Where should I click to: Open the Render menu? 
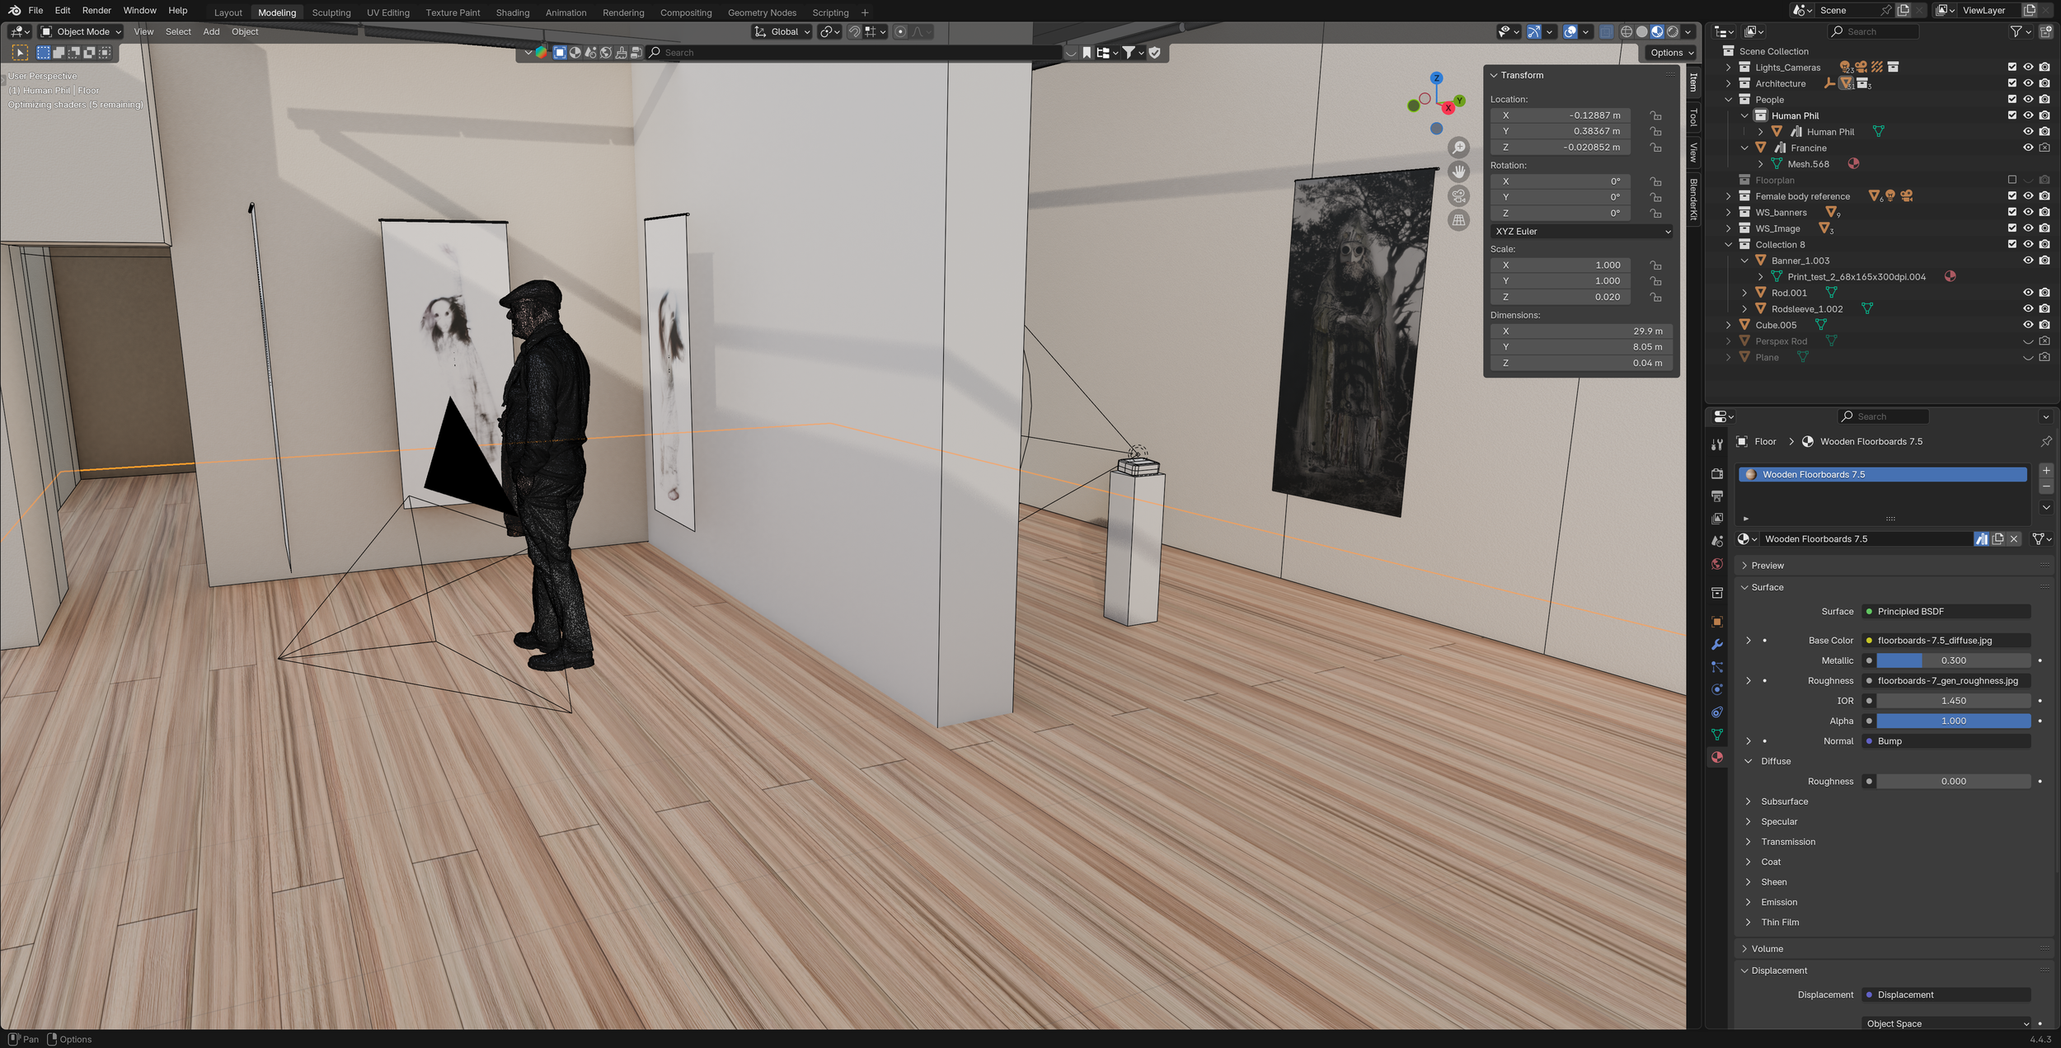(x=96, y=11)
